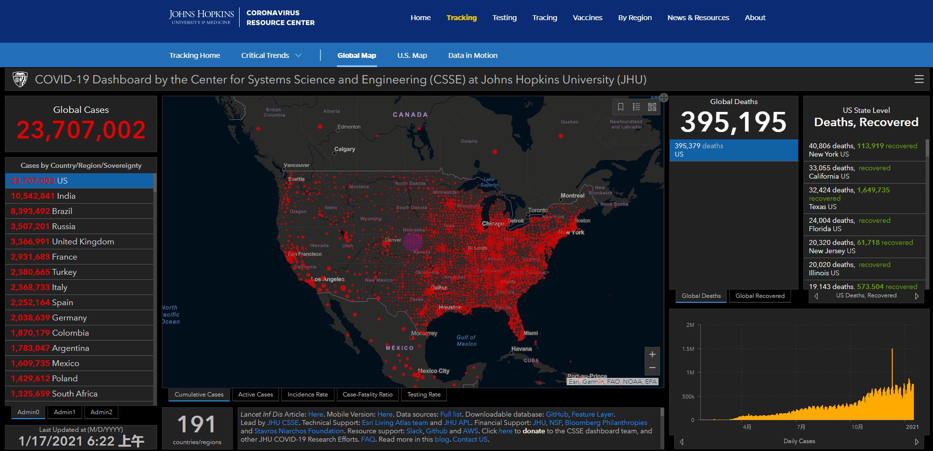This screenshot has width=933, height=451.
Task: Go to previous US Deaths, Recovered panel
Action: pos(816,296)
